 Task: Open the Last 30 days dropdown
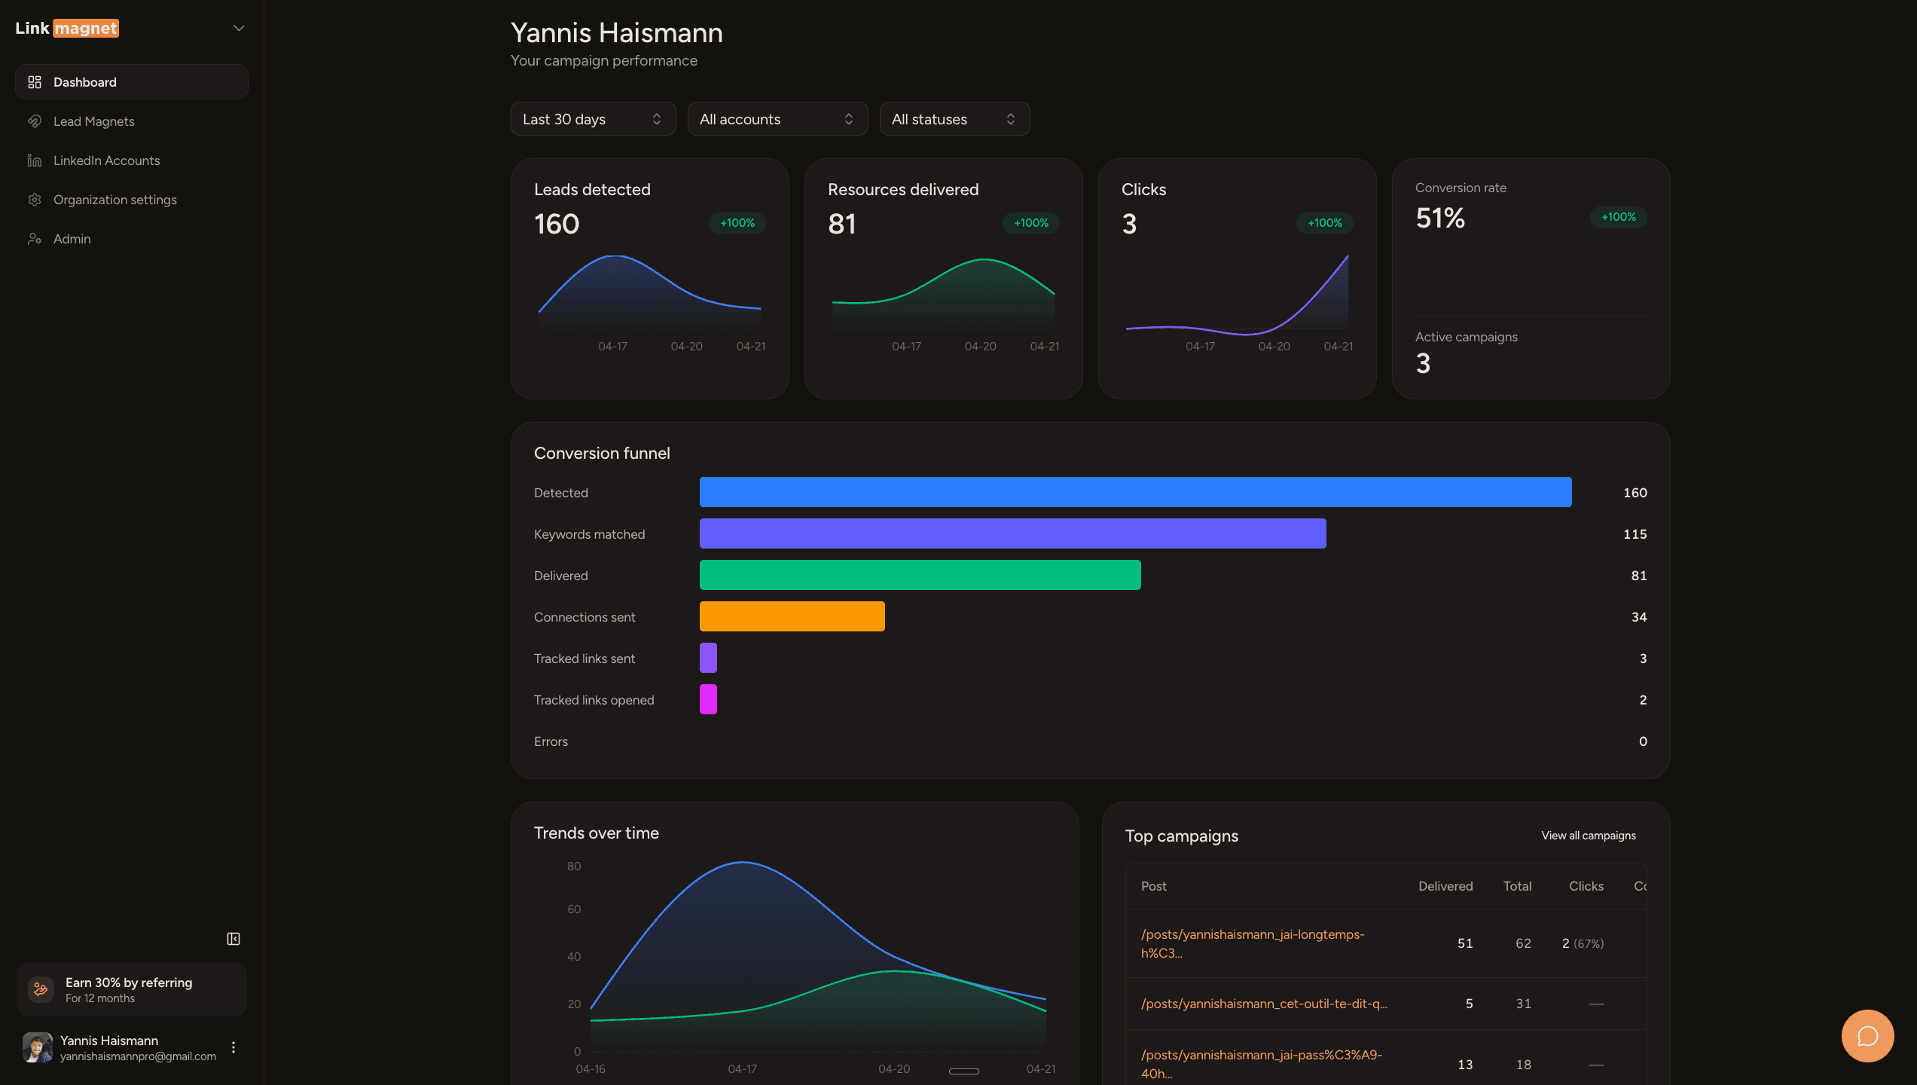(593, 119)
